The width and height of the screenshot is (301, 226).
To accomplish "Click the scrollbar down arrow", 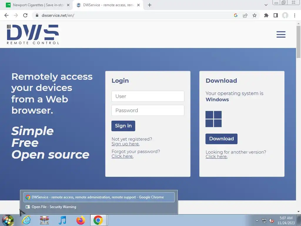I will (x=298, y=212).
